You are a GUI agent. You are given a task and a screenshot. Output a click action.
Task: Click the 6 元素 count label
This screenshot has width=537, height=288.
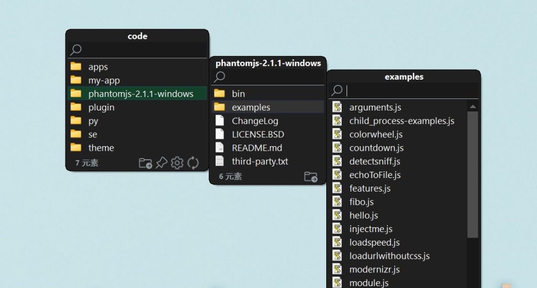point(231,176)
